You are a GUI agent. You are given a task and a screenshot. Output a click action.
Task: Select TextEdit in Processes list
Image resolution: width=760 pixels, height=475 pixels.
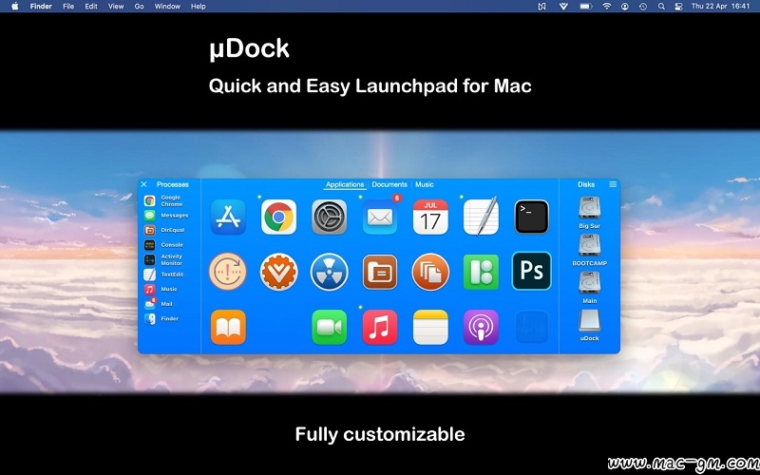pyautogui.click(x=163, y=275)
